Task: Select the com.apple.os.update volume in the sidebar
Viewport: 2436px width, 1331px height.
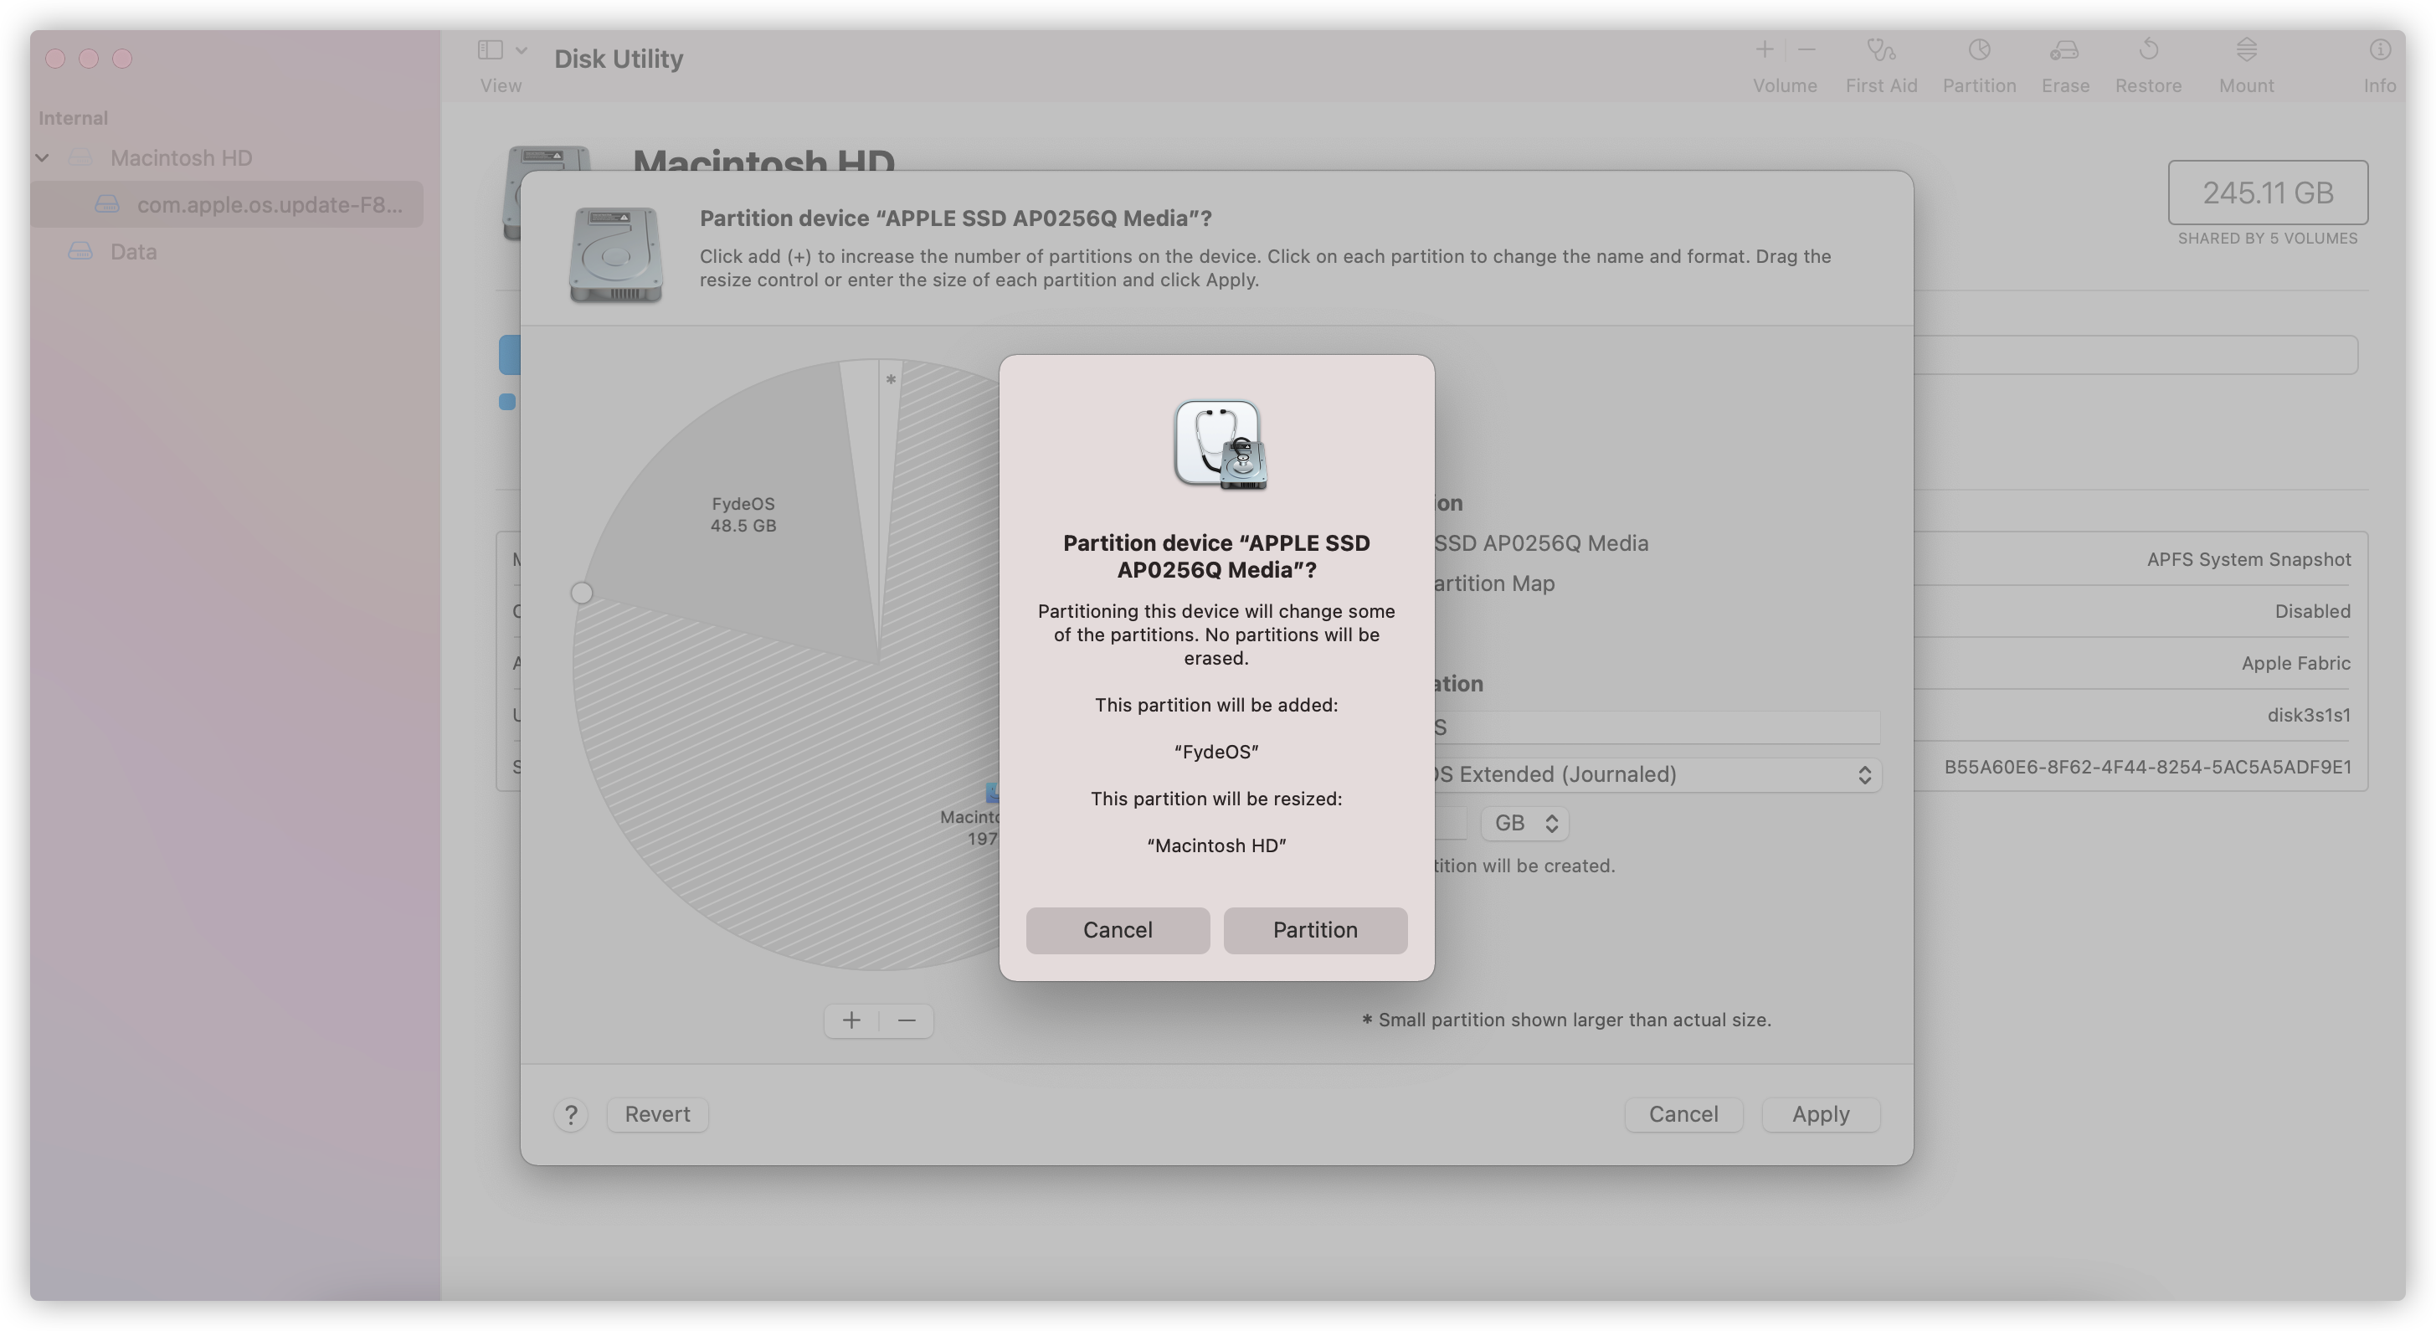Action: click(227, 204)
